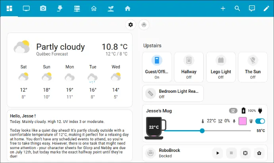Click the pencil edit dashboard icon
Viewport: 274px width, 163px height.
click(266, 8)
